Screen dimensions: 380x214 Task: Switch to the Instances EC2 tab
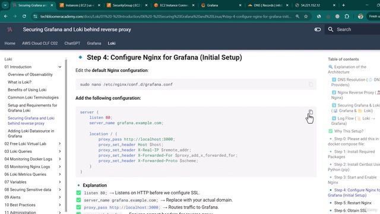[x=80, y=5]
